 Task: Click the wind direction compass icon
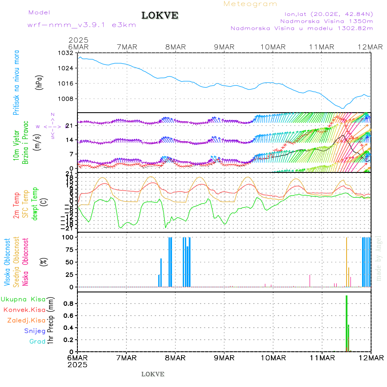[x=52, y=126]
